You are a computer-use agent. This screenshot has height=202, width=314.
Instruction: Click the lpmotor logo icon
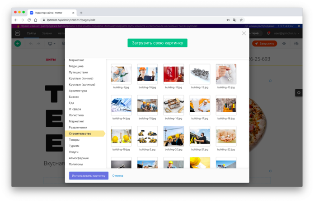[18, 33]
